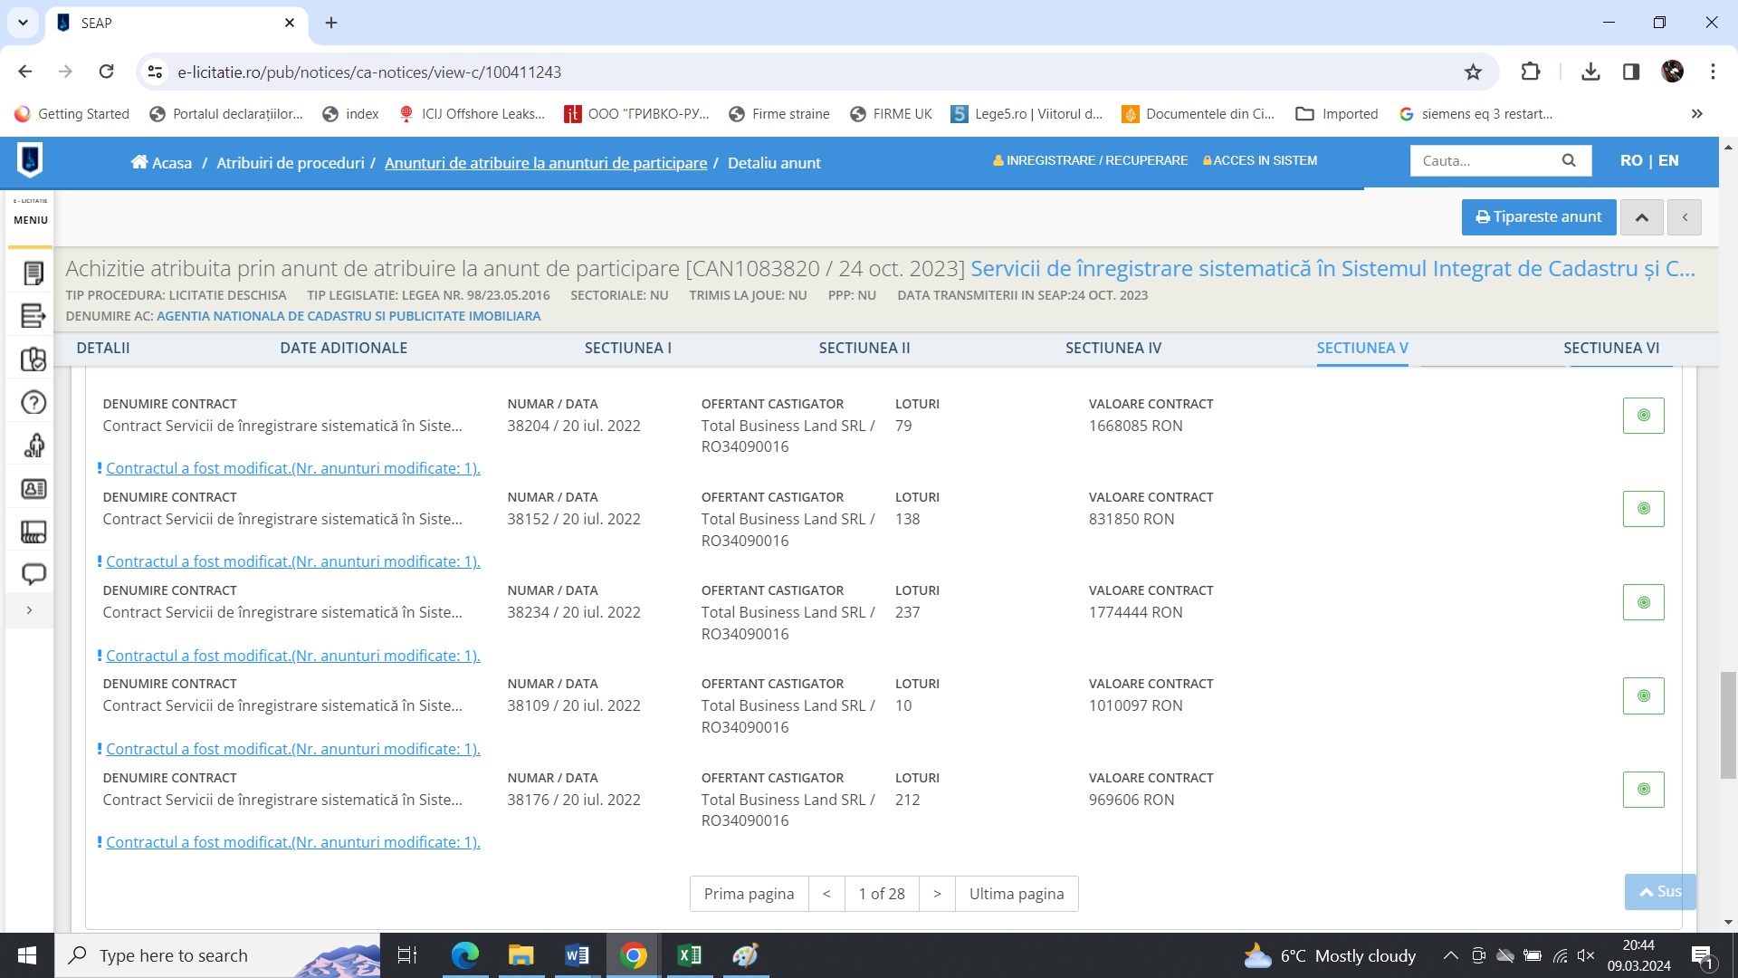Screen dimensions: 1738x978
Task: View details of contract 969606 RON
Action: pos(1643,790)
